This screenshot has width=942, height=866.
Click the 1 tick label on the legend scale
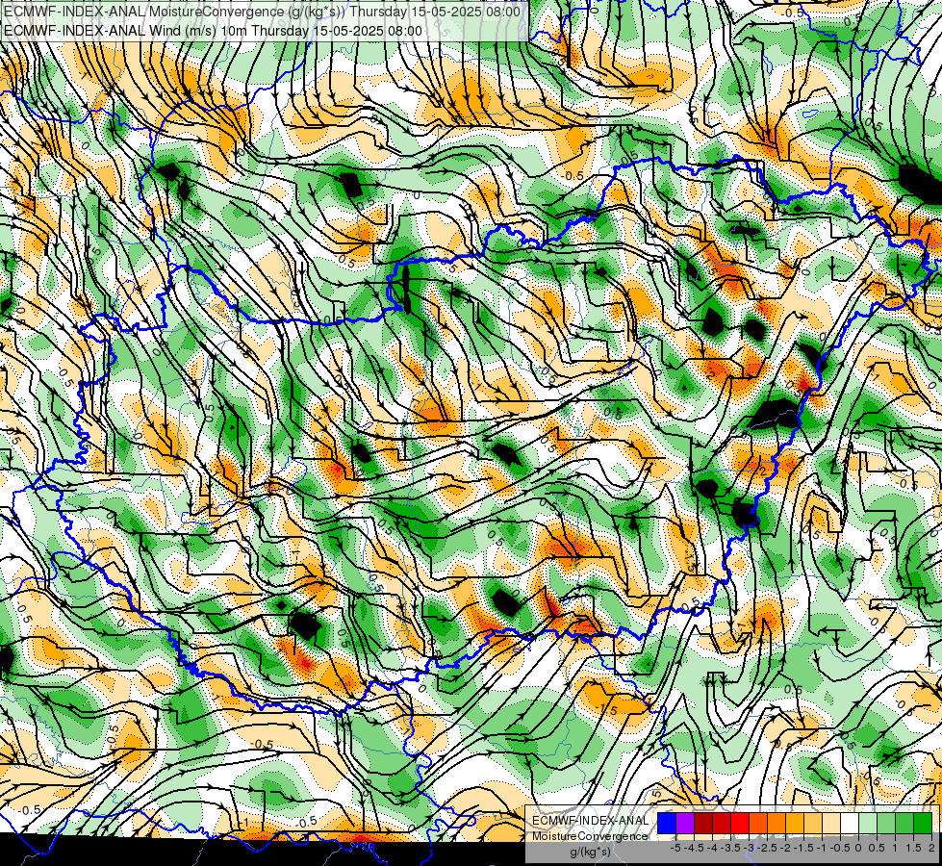point(895,848)
